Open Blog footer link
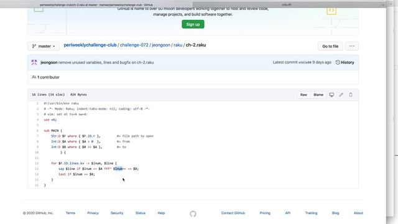This screenshot has width=398, height=224. (336, 213)
